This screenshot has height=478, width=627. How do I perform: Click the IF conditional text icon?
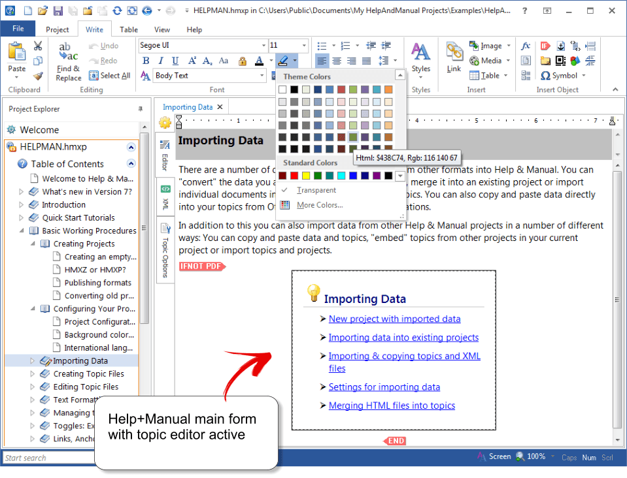tap(545, 46)
